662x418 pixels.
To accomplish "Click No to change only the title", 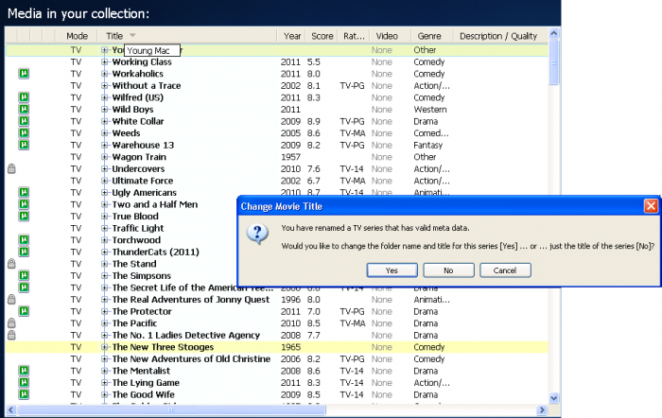I will pyautogui.click(x=448, y=270).
